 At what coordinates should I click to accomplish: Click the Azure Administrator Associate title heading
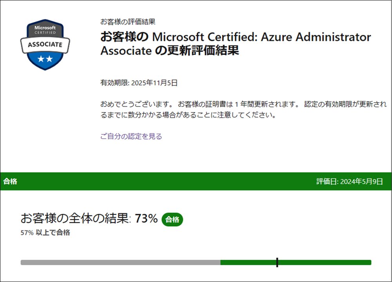(236, 44)
